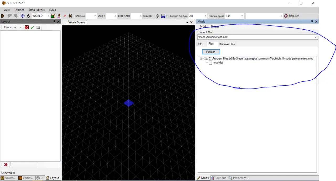Open the Current Mod dropdown
The width and height of the screenshot is (336, 181).
pyautogui.click(x=316, y=37)
